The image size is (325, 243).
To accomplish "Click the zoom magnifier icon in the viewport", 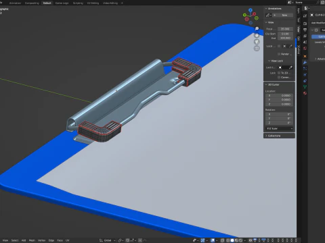I will pos(257,28).
